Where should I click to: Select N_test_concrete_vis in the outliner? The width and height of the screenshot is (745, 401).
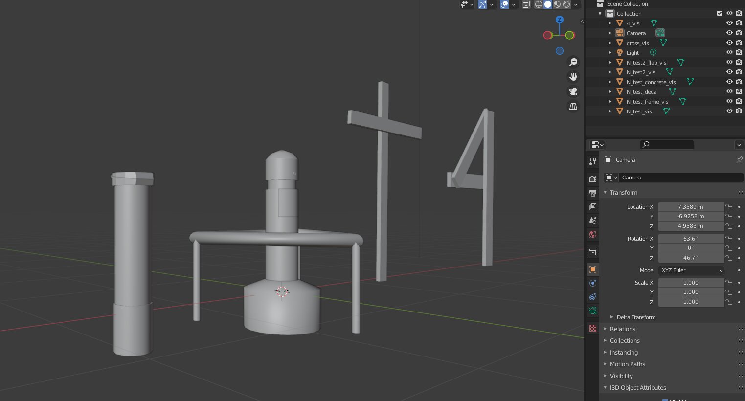point(651,82)
